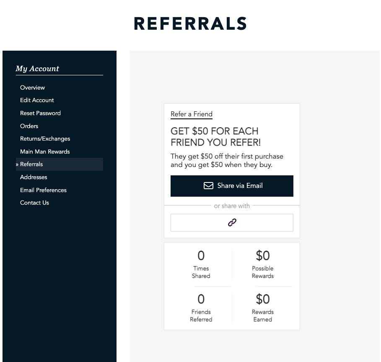This screenshot has width=381, height=362.
Task: Open Reset Password from the sidebar
Action: (40, 113)
